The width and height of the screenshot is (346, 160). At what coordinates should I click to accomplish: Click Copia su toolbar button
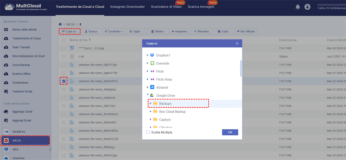[69, 32]
